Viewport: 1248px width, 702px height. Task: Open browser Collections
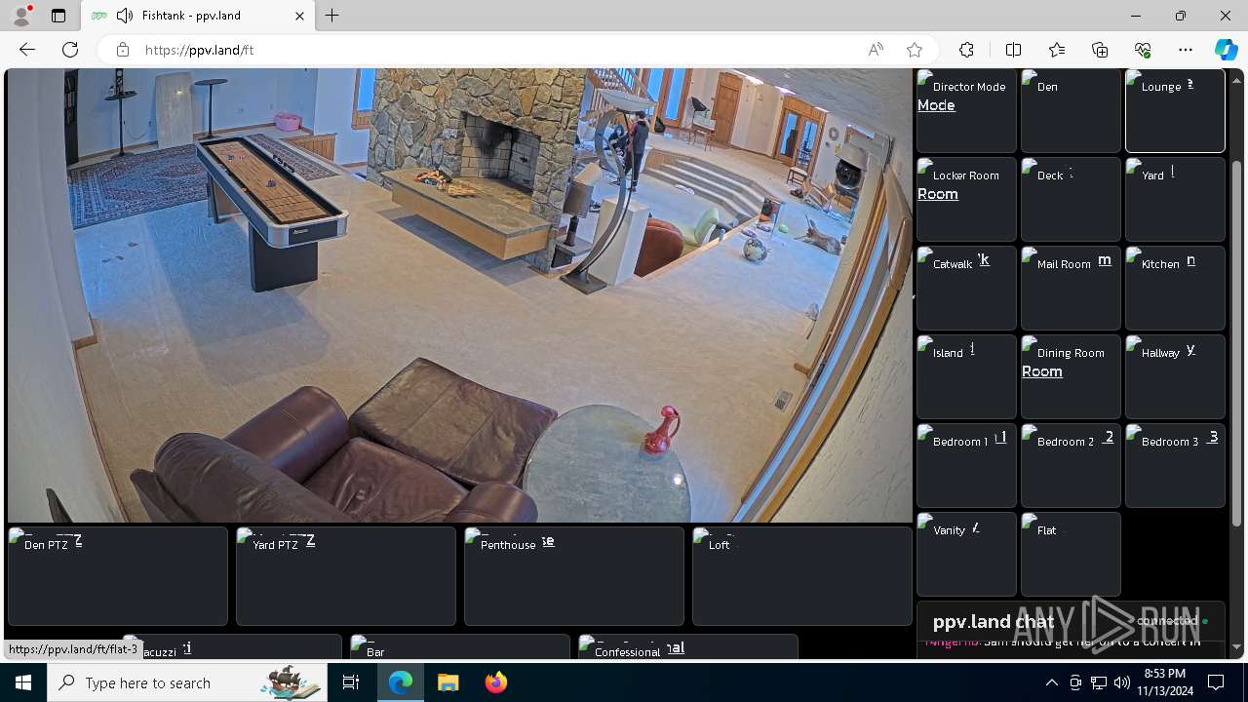(x=1100, y=50)
